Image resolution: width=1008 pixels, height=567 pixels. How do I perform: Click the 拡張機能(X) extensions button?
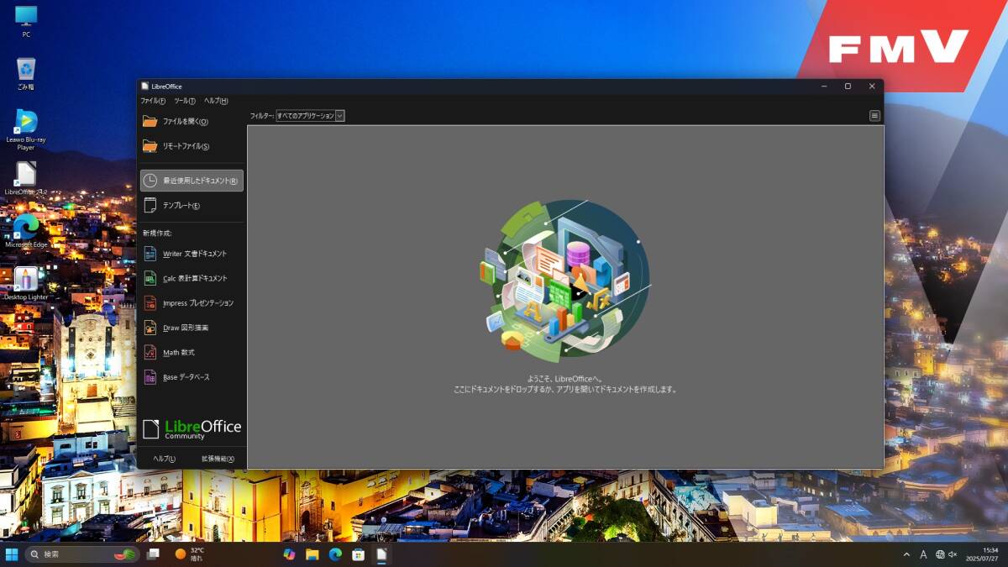(x=218, y=459)
